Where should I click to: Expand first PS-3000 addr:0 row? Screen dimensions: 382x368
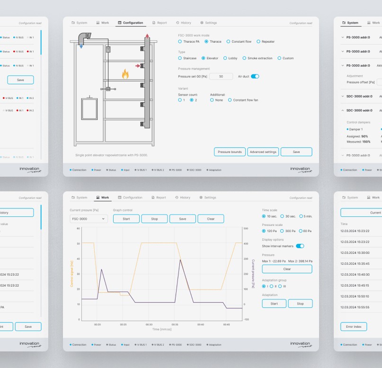pos(343,37)
